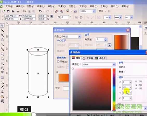
Task: Click inside the CMYK color picker square
Action: pyautogui.click(x=92, y=89)
